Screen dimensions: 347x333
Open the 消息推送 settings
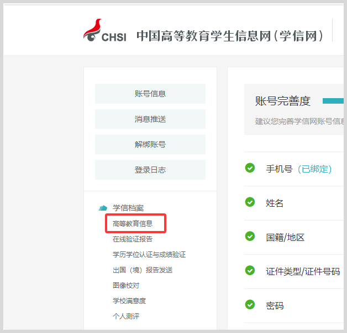click(x=150, y=119)
